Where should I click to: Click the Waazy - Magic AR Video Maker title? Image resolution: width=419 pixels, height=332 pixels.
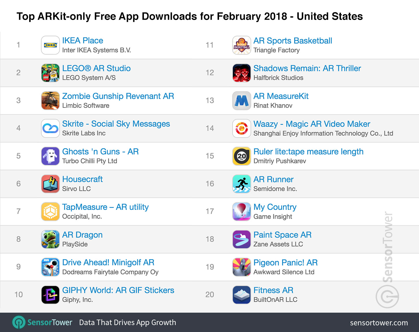click(x=312, y=124)
